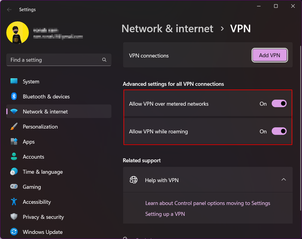Open Learn about Control panel options link

[x=207, y=203]
